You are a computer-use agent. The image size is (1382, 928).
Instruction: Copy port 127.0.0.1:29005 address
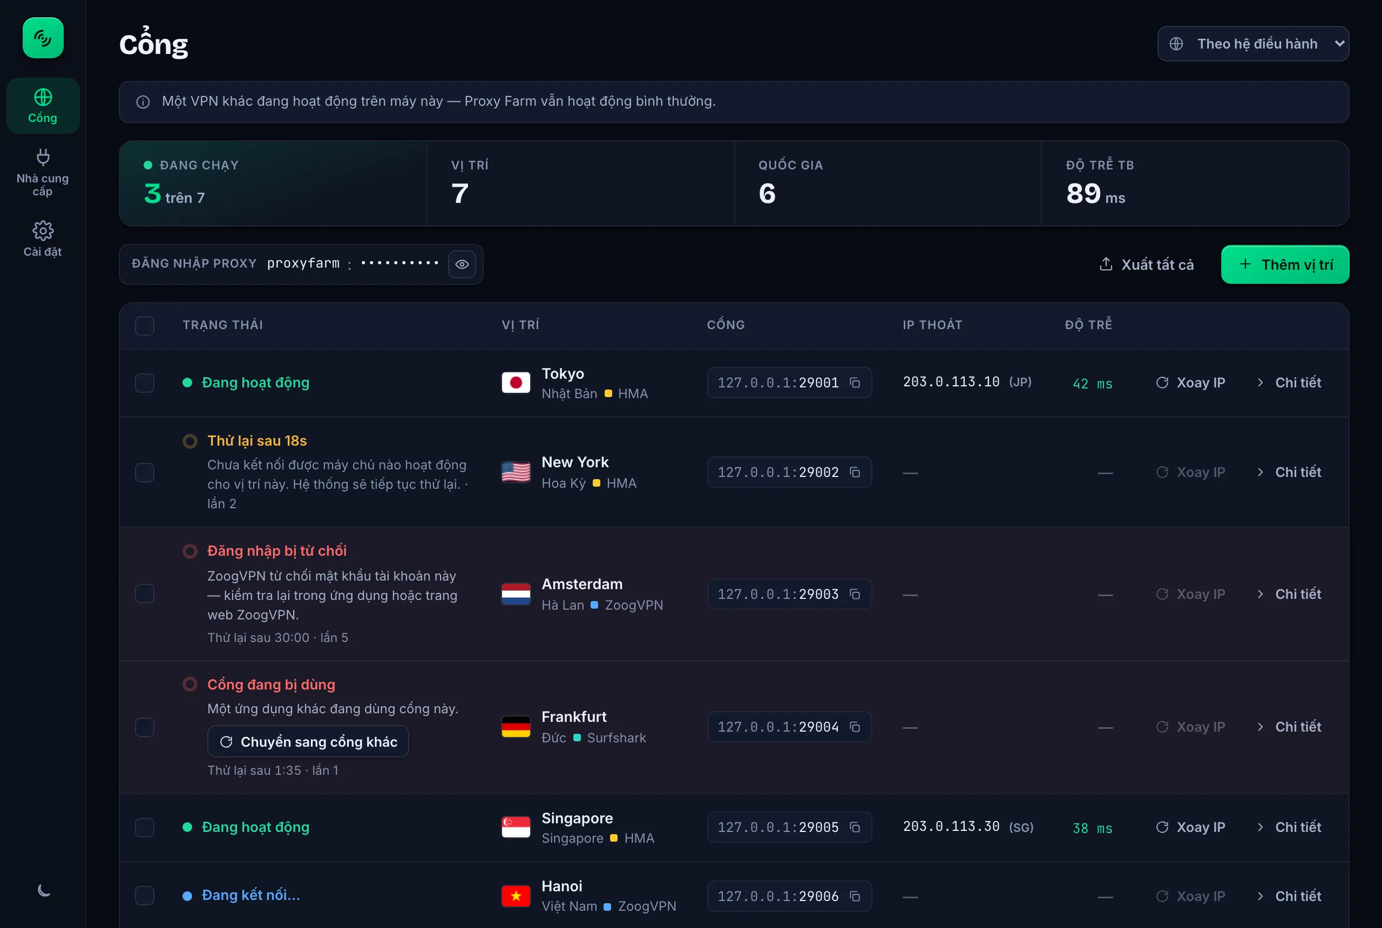pos(855,827)
